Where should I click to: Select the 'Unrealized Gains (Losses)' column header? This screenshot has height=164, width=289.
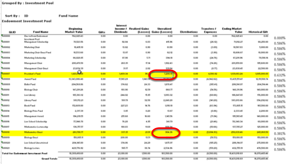coord(162,30)
